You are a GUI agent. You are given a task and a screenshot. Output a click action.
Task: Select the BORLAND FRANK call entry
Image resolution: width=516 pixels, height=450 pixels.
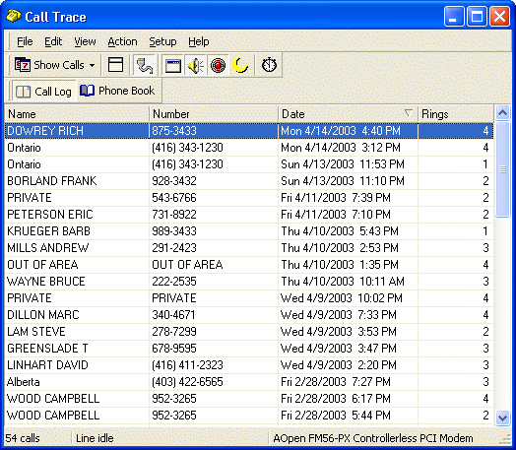pyautogui.click(x=249, y=181)
